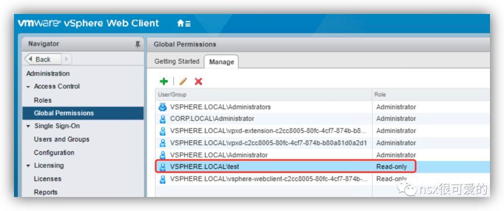Select the CORP.LOCAL\Administrator row
The image size is (504, 211).
point(323,119)
